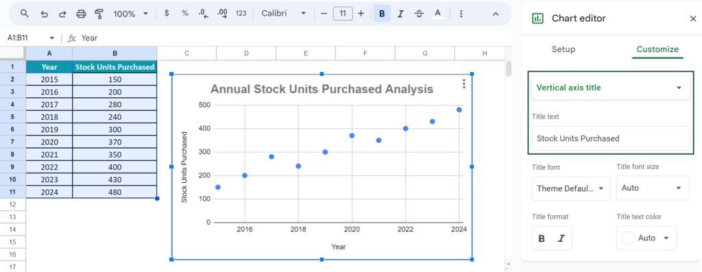Image resolution: width=702 pixels, height=272 pixels.
Task: Click the decrease decimal places icon
Action: 203,14
